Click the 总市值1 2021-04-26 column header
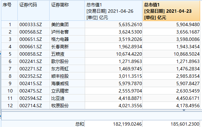The image size is (202, 127). pos(114,11)
